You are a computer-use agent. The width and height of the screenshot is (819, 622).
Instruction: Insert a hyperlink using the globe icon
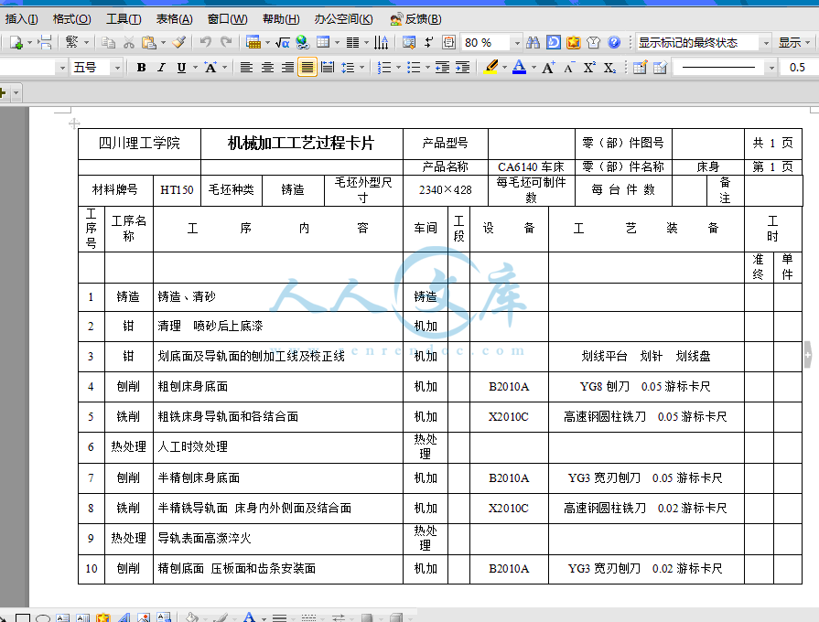[x=302, y=42]
